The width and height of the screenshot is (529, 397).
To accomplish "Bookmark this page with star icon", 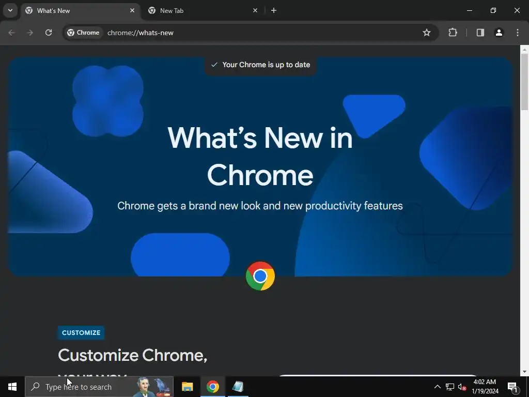I will click(x=426, y=33).
